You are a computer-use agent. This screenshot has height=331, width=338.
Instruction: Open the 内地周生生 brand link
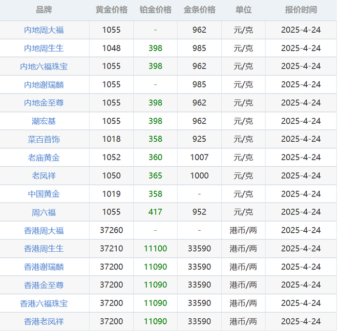pos(44,48)
